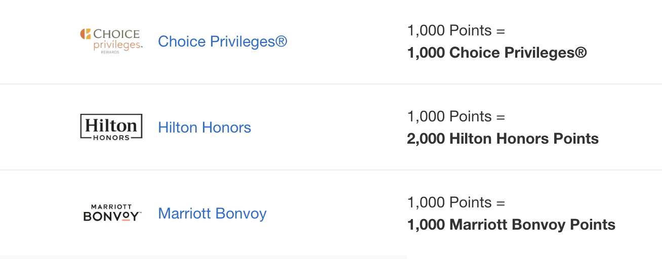The height and width of the screenshot is (259, 662).
Task: Click the large "BONVOY" wordmark in the logo
Action: (x=111, y=217)
